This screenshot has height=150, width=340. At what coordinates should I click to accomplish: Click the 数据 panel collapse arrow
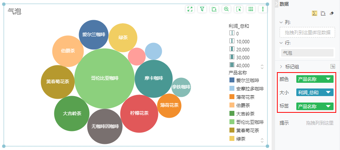tap(277, 4)
